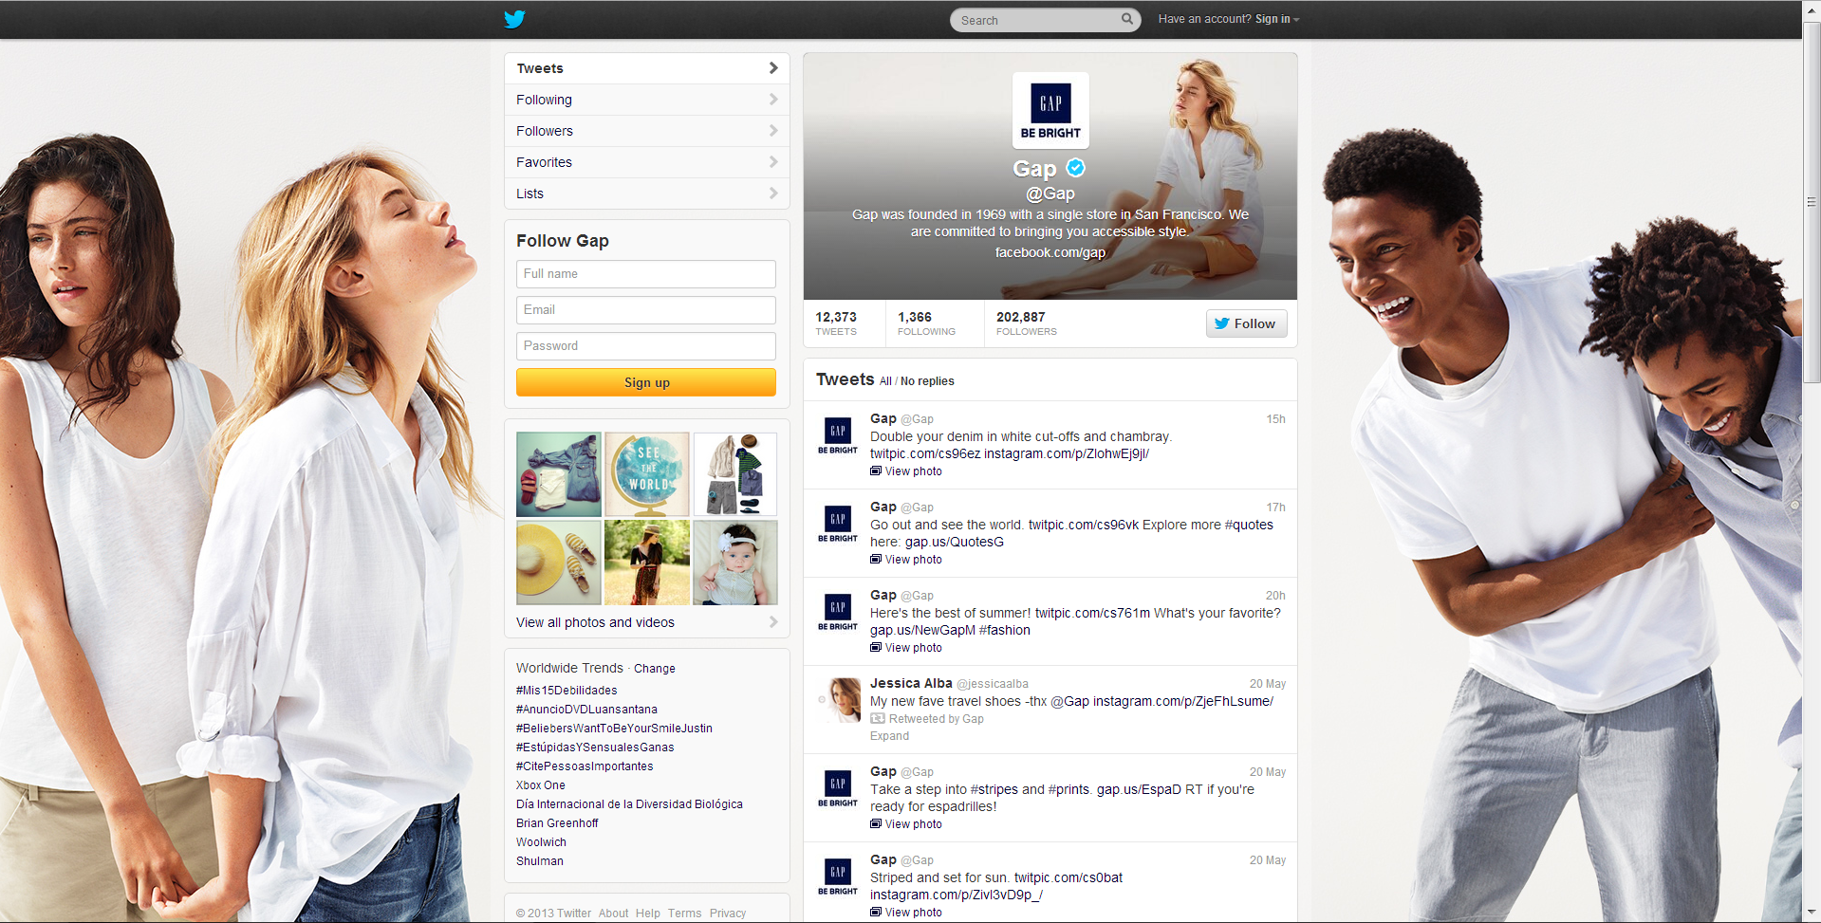The width and height of the screenshot is (1821, 923).
Task: Click Jessica Alba's avatar
Action: point(839,700)
